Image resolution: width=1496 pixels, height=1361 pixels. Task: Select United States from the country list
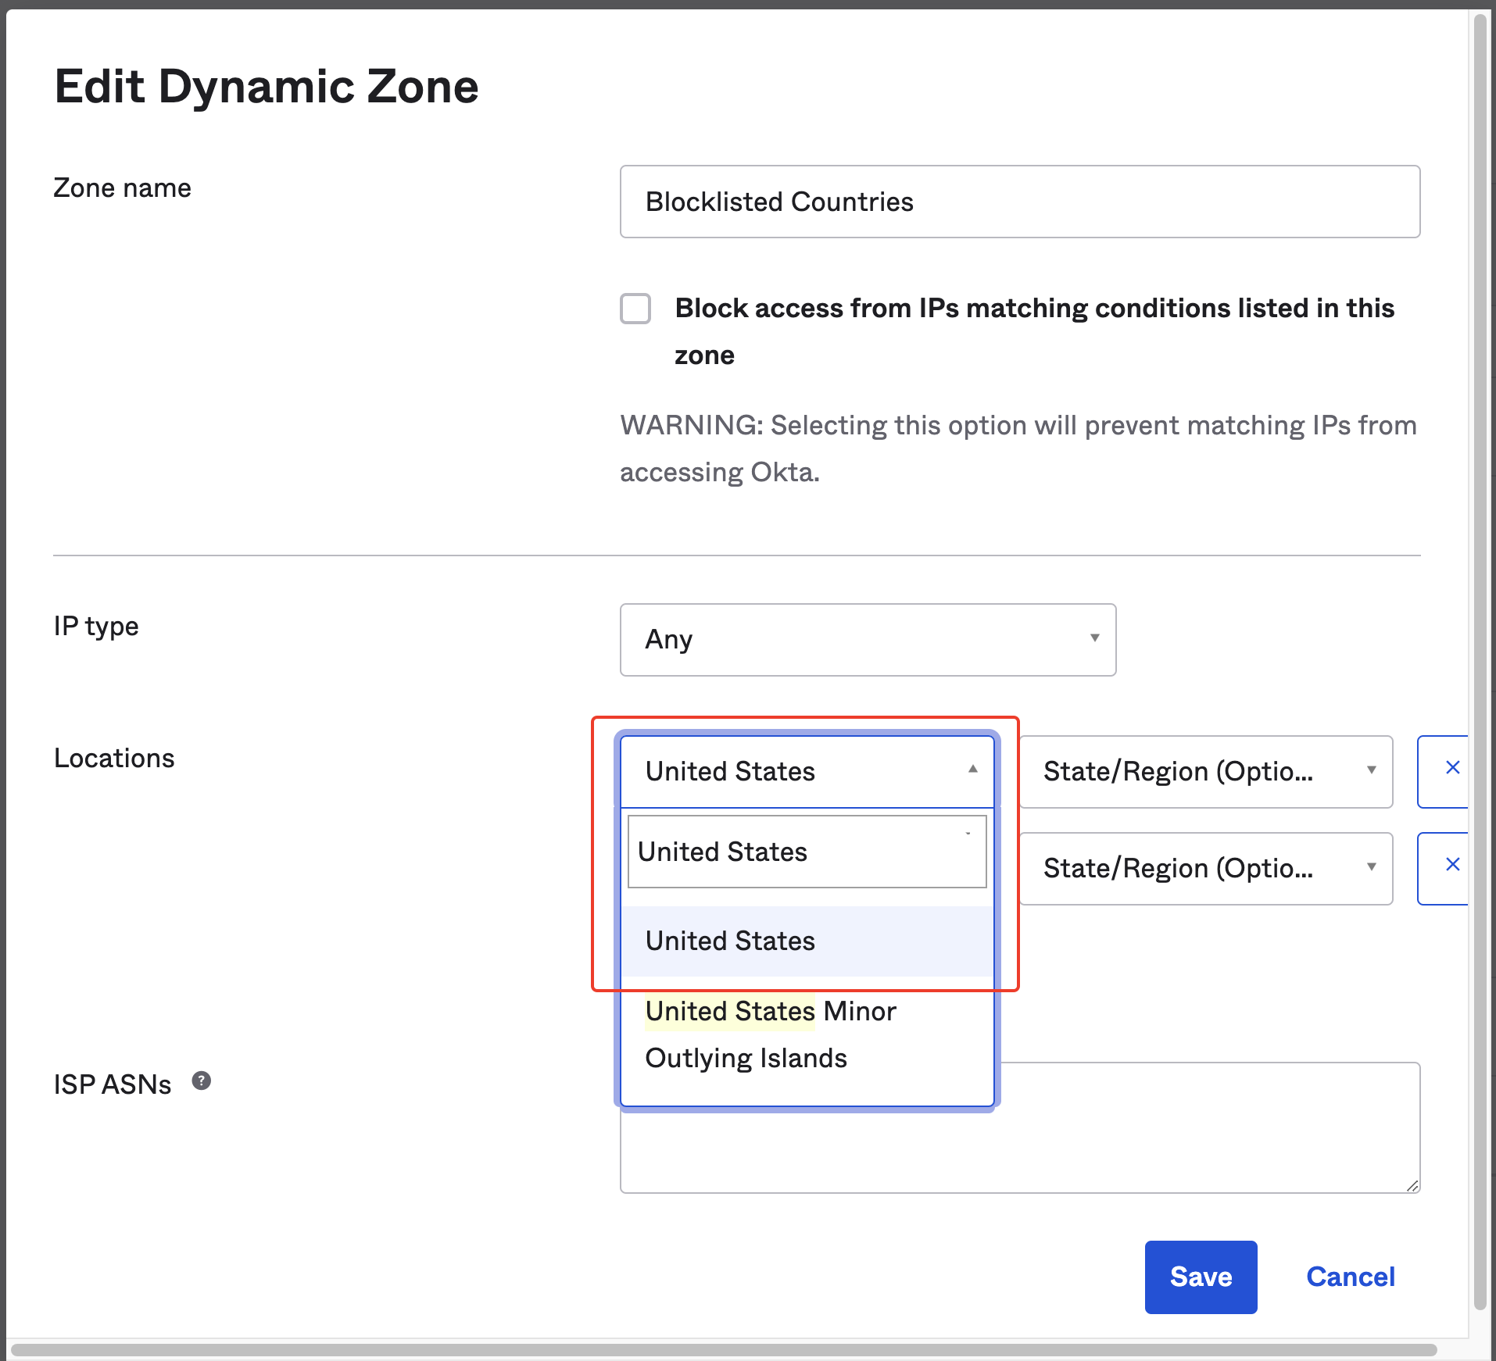807,941
